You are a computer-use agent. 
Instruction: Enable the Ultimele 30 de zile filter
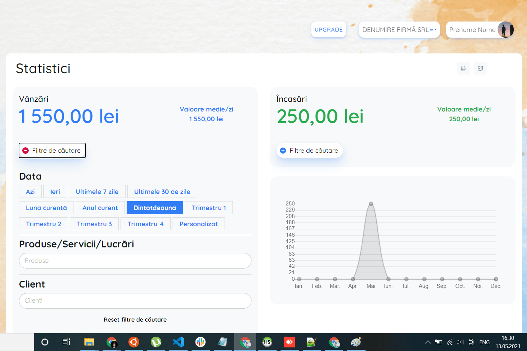(162, 191)
